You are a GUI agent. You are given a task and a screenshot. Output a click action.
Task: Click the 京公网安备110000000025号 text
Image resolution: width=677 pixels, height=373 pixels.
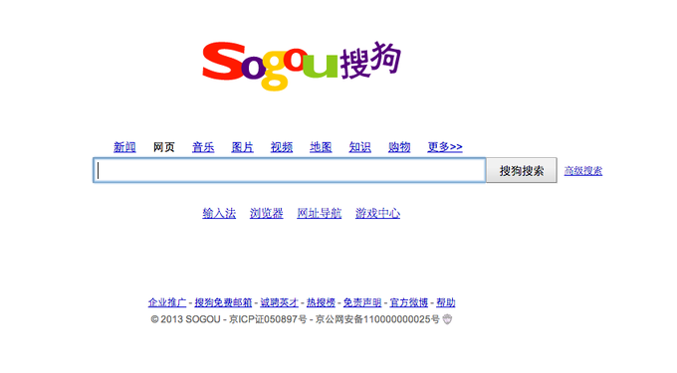tap(377, 319)
